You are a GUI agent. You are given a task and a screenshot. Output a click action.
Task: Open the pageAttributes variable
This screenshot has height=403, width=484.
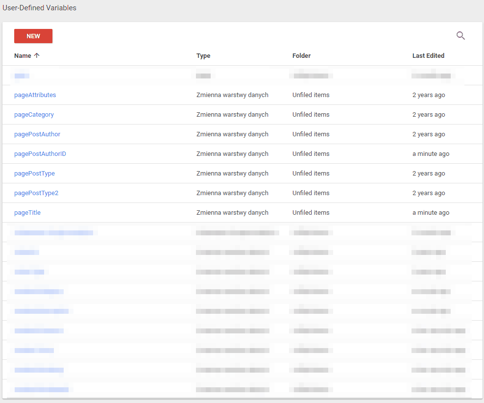pyautogui.click(x=35, y=95)
